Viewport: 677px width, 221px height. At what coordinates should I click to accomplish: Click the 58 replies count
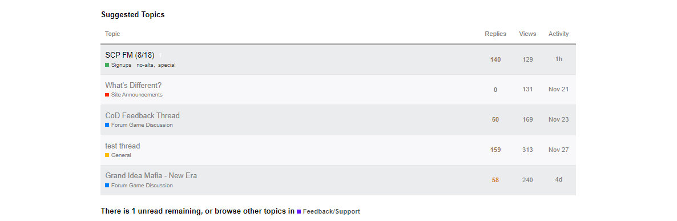pyautogui.click(x=495, y=180)
